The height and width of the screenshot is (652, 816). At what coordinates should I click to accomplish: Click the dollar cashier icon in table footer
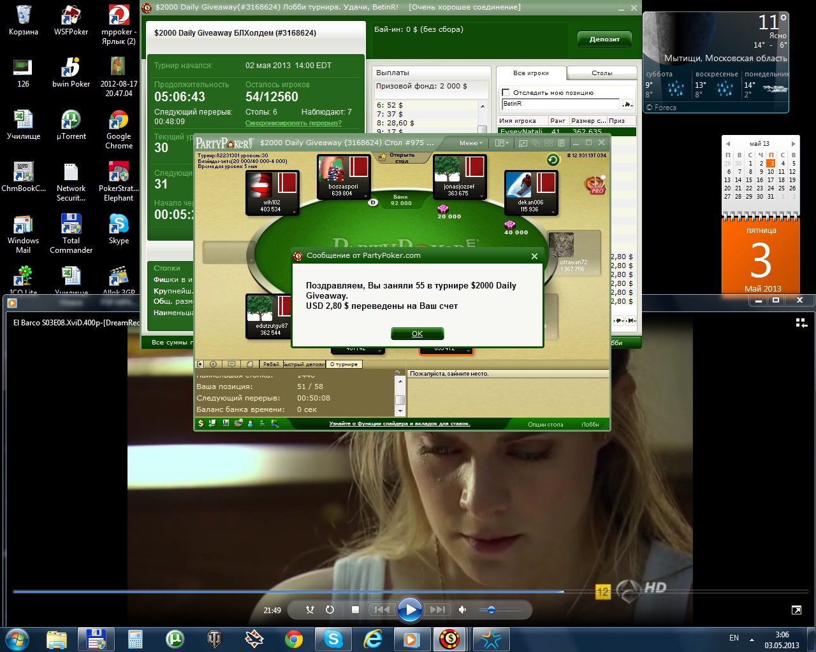pos(201,423)
